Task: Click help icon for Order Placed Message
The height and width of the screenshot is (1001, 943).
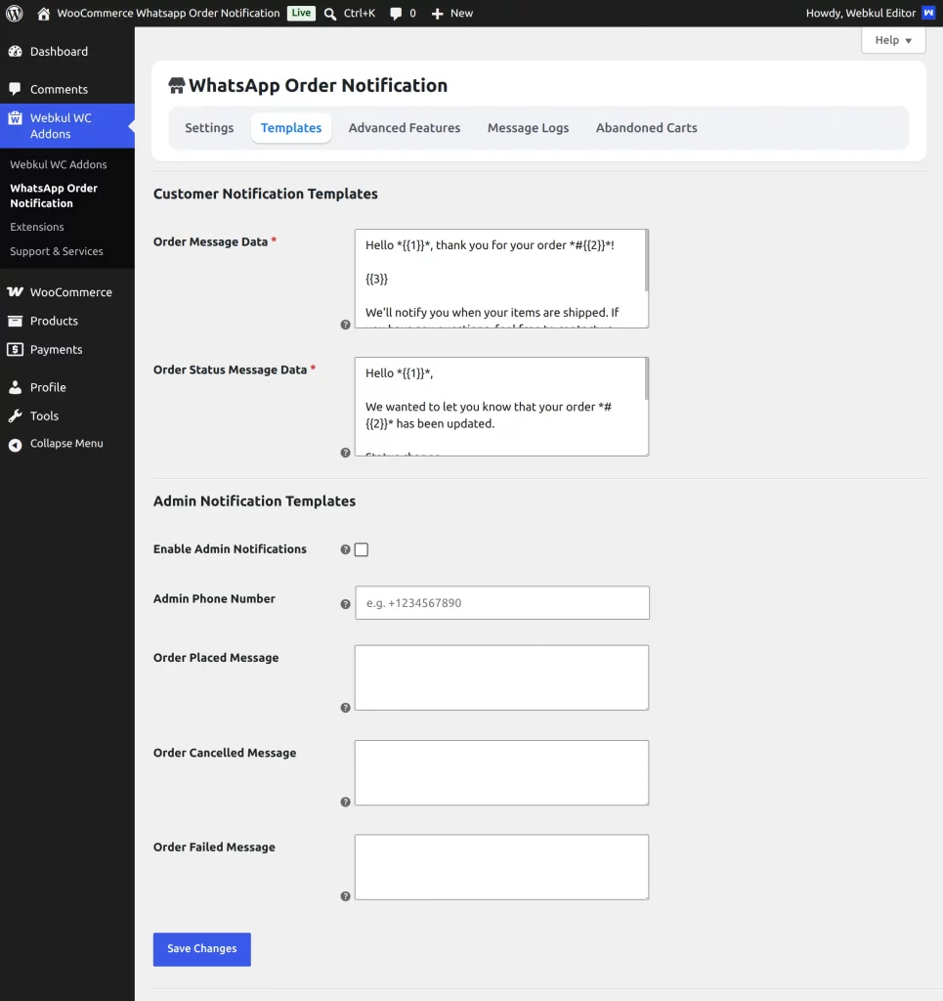Action: coord(345,708)
